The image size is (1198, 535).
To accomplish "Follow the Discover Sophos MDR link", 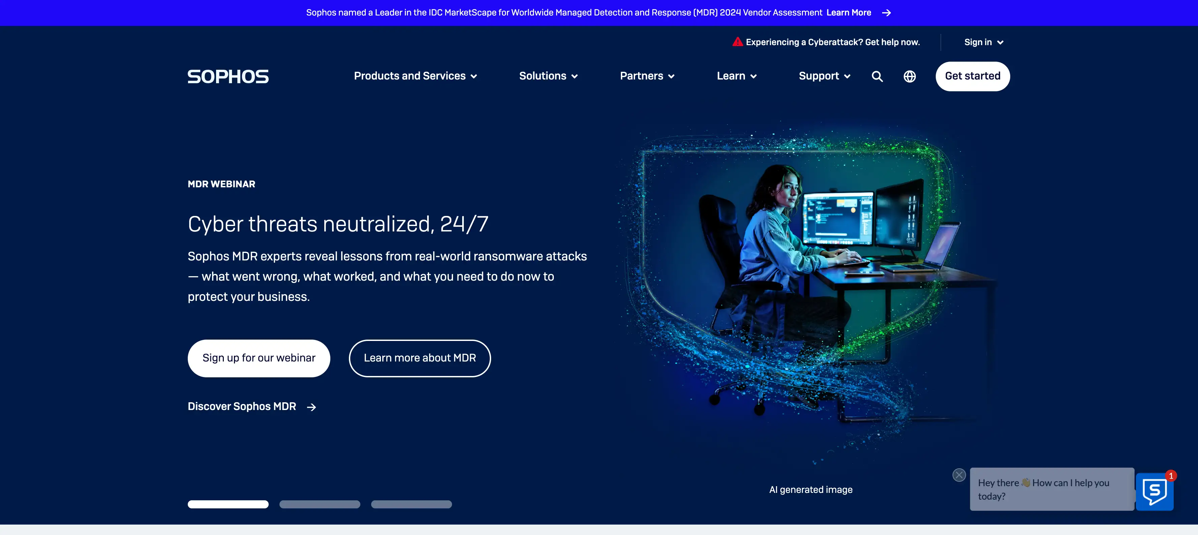I will click(251, 407).
